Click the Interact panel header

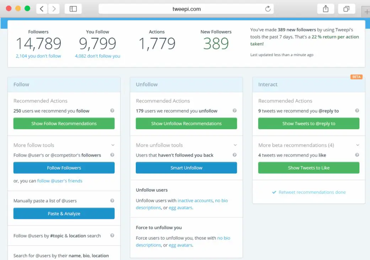click(309, 85)
